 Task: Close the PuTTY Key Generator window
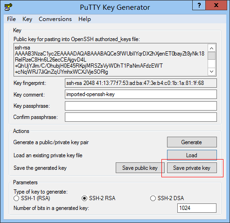point(216,5)
